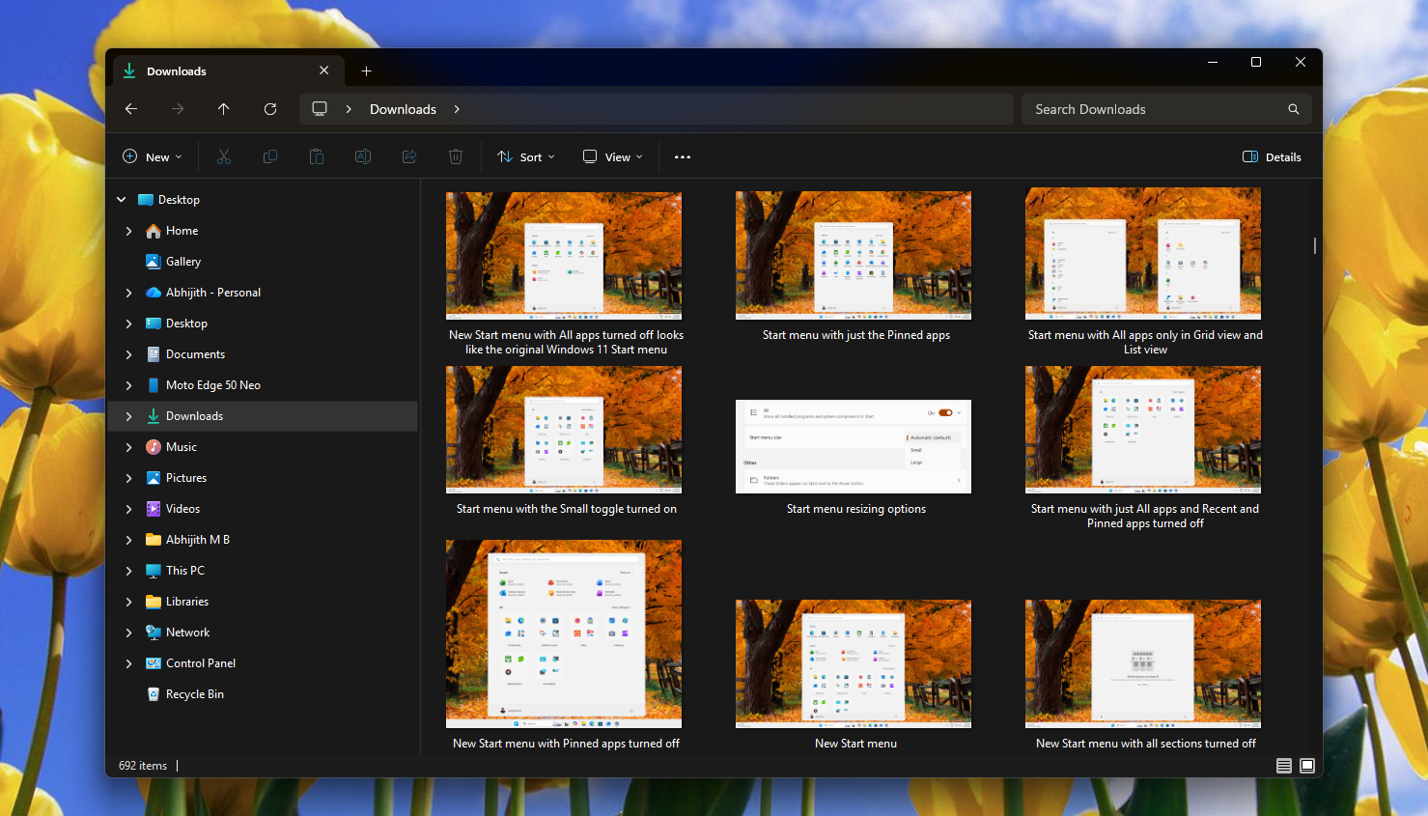Image resolution: width=1428 pixels, height=816 pixels.
Task: Select Downloads in the navigation pane
Action: click(263, 416)
